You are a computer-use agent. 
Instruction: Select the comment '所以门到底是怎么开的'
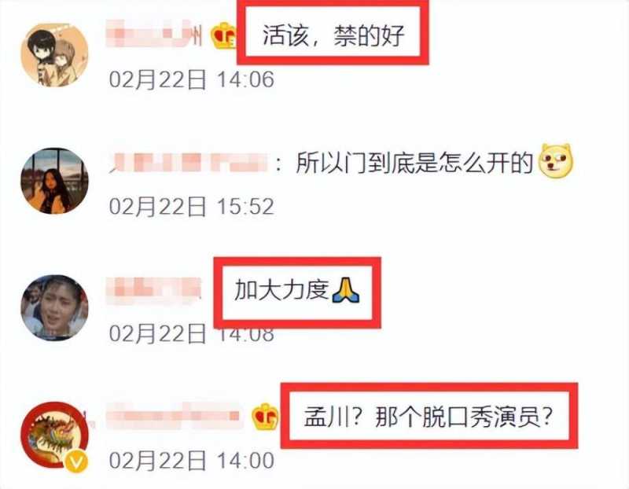(x=414, y=163)
